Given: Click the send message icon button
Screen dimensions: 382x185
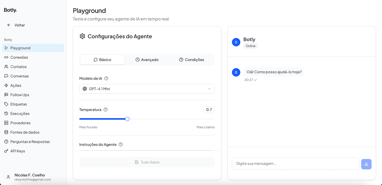Looking at the screenshot, I should (366, 164).
